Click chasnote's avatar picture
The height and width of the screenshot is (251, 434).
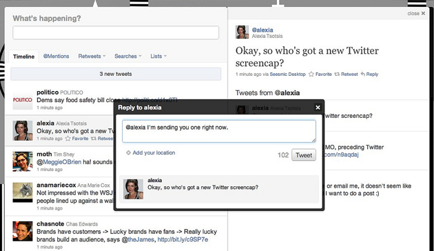tap(23, 231)
